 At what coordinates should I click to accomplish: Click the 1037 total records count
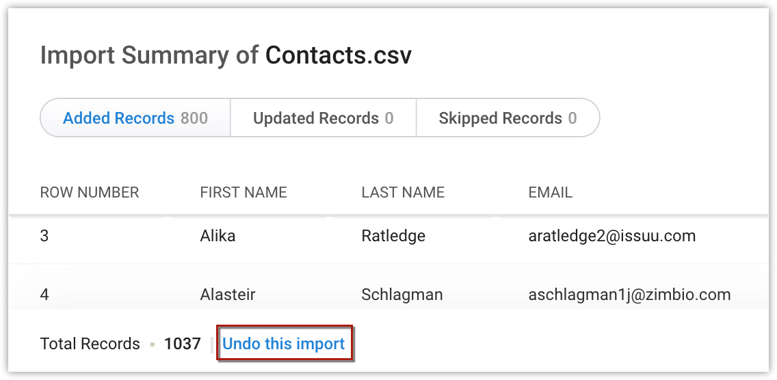[183, 344]
